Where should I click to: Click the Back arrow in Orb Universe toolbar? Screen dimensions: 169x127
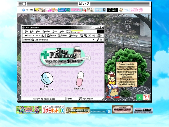click(x=28, y=35)
